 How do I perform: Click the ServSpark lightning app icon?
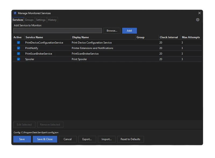pos(15,13)
